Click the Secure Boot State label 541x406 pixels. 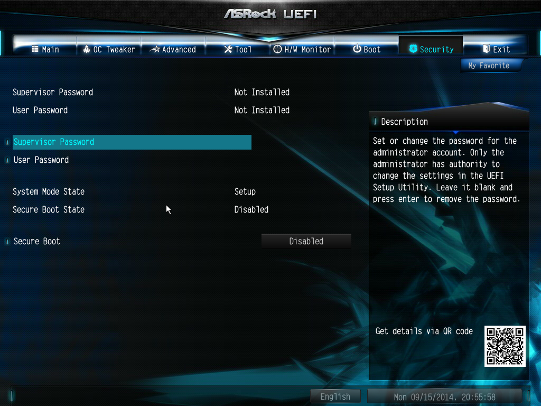(49, 209)
